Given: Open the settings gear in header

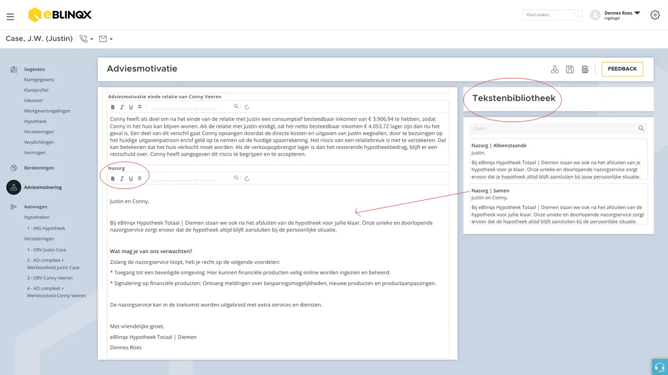Looking at the screenshot, I should tap(655, 15).
